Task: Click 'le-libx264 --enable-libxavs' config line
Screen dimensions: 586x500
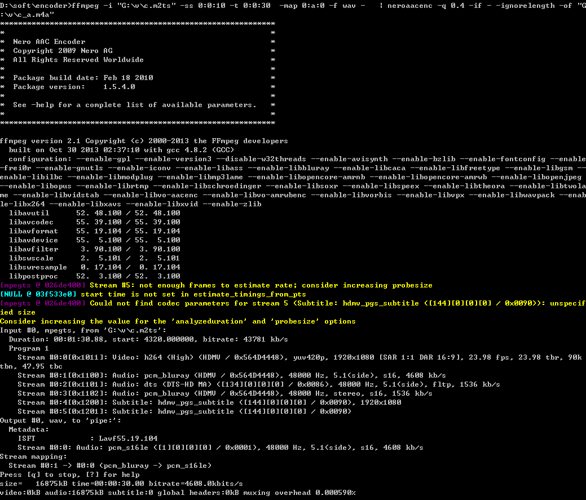Action: click(130, 204)
